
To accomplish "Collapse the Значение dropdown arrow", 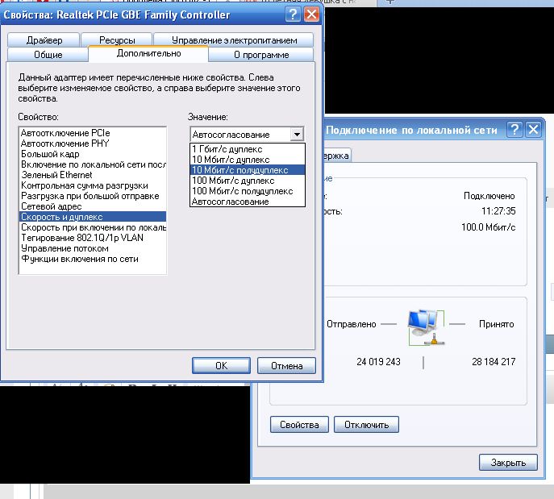I will tap(297, 134).
